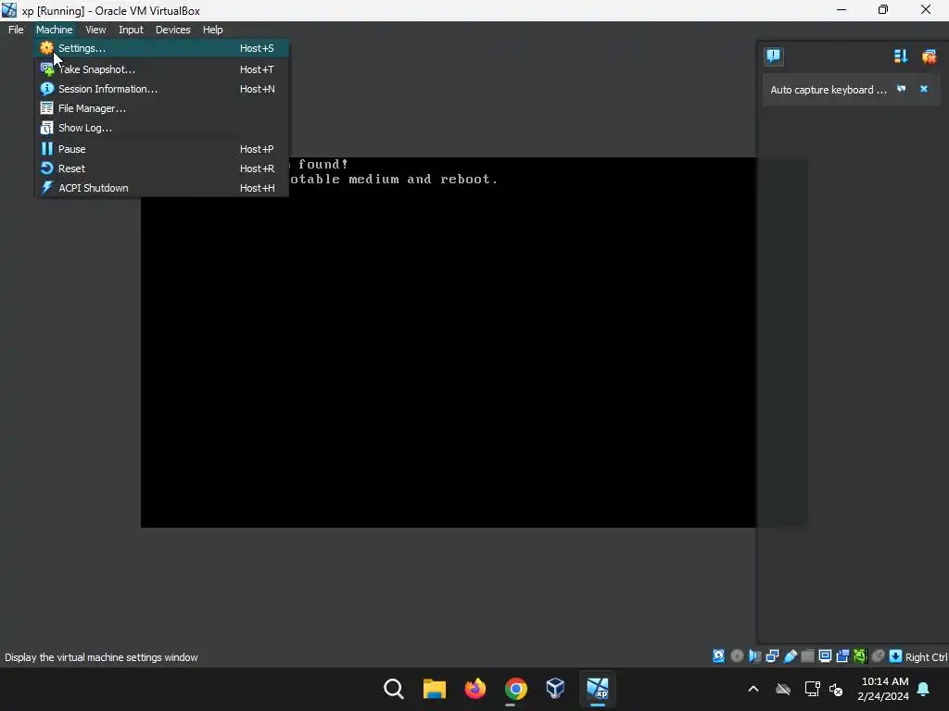This screenshot has width=949, height=711.
Task: Open the tray network display icon
Action: point(812,689)
